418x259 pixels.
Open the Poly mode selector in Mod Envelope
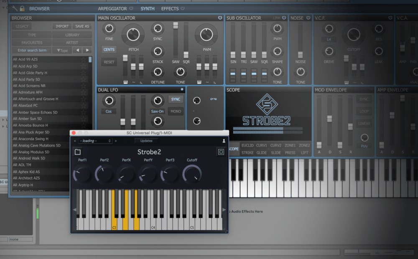[364, 146]
